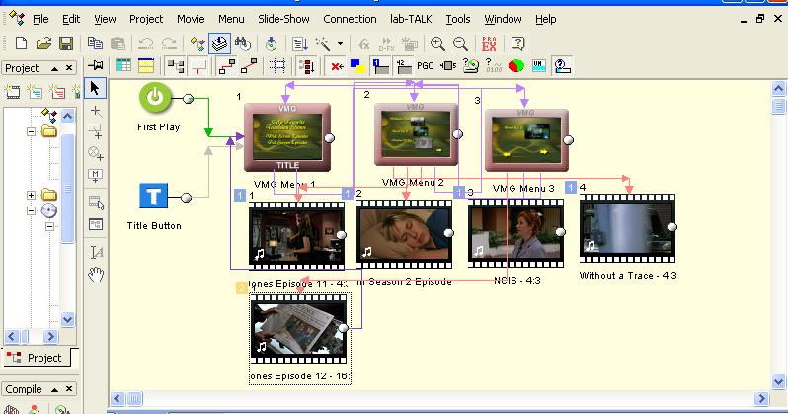Click the canvas horizontal scrollbar right arrow

point(761,399)
